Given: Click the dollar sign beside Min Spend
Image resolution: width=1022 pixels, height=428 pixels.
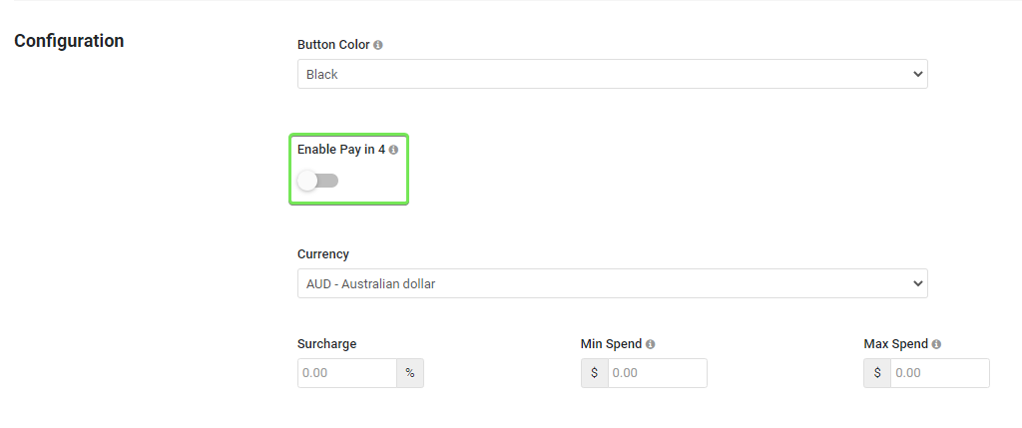Looking at the screenshot, I should [595, 373].
